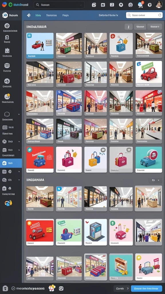Open the red toy car thumbnail in first row
Viewport: 165px width, 294px height.
click(x=40, y=46)
